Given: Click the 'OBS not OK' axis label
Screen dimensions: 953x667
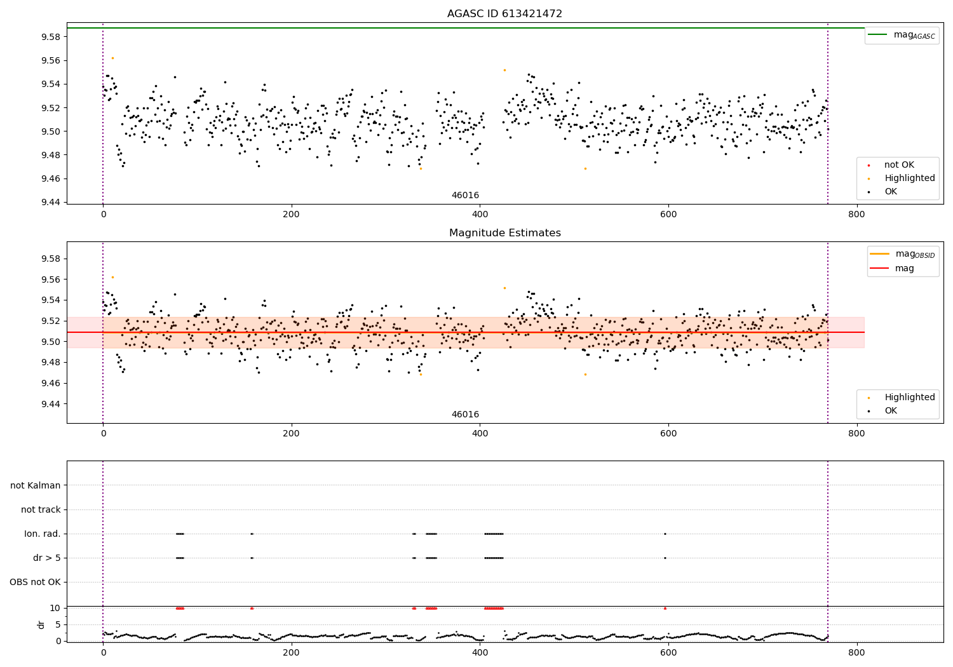Looking at the screenshot, I should pyautogui.click(x=36, y=583).
